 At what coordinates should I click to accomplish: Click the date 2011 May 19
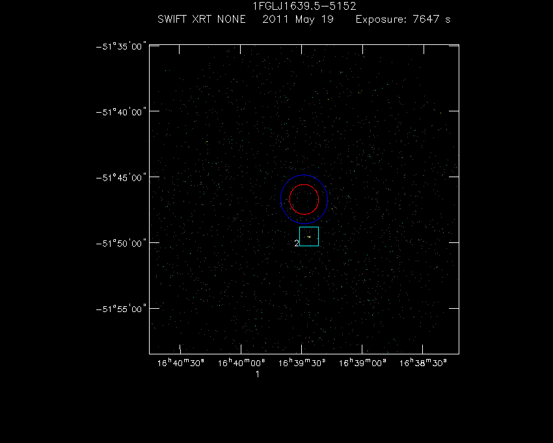point(298,20)
